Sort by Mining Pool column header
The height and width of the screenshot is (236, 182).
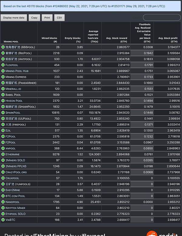click(19, 33)
